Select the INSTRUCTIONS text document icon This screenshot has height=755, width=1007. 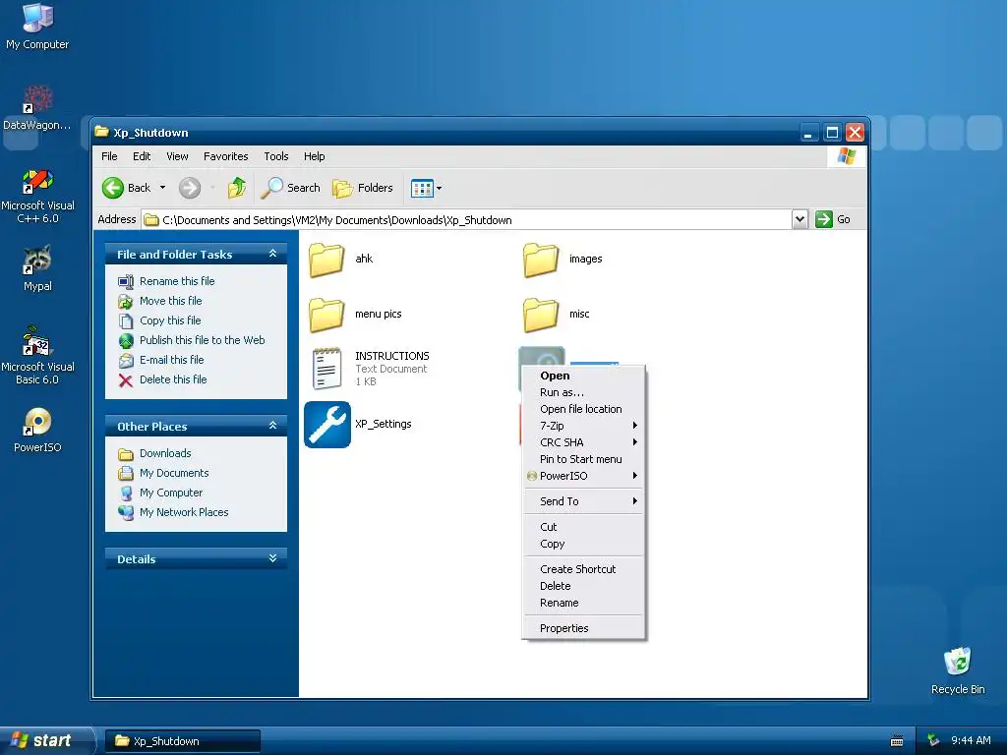tap(326, 369)
